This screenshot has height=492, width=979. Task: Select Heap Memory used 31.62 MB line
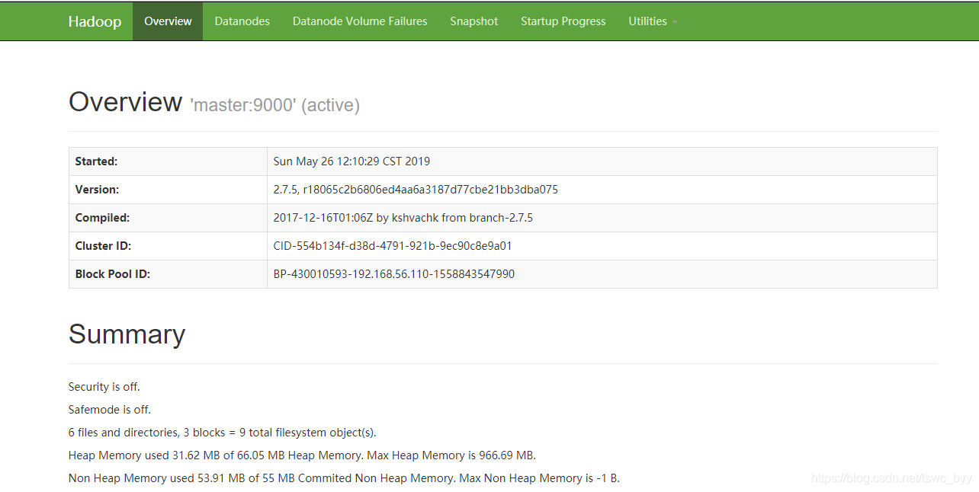302,455
